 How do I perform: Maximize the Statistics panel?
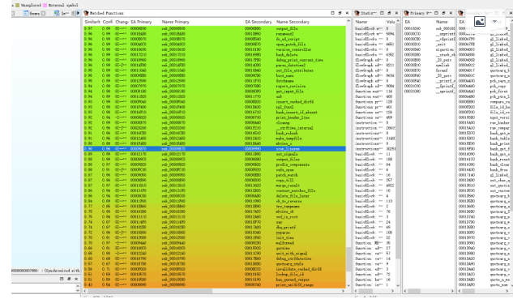382,13
